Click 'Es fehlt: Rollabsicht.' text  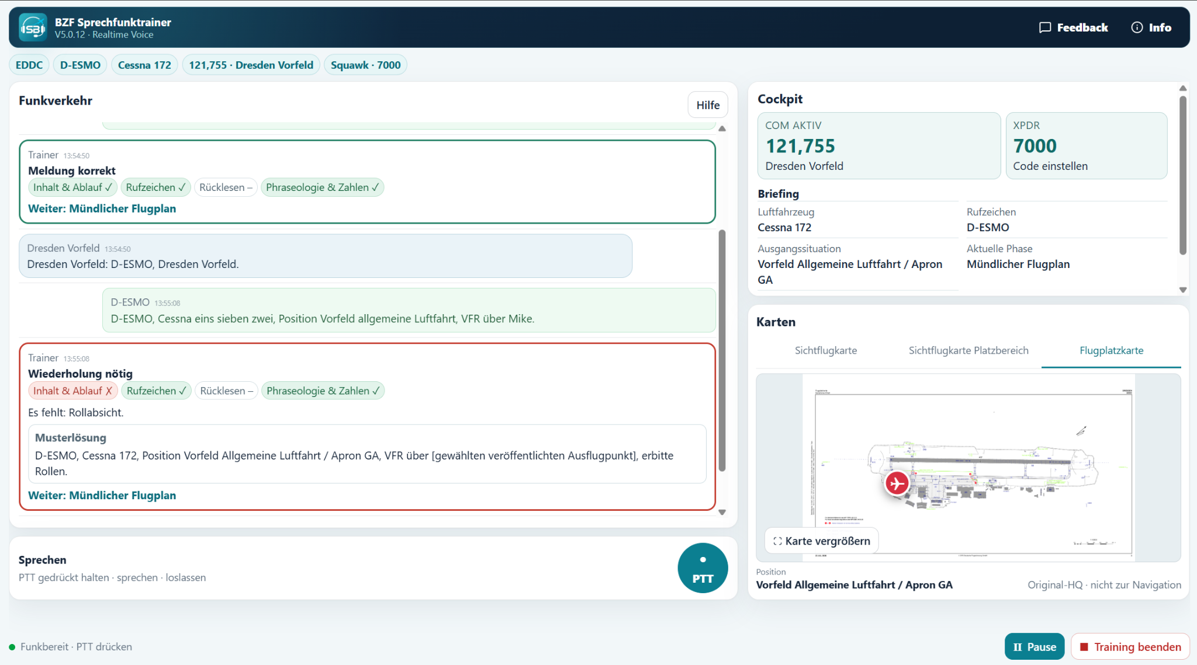76,412
